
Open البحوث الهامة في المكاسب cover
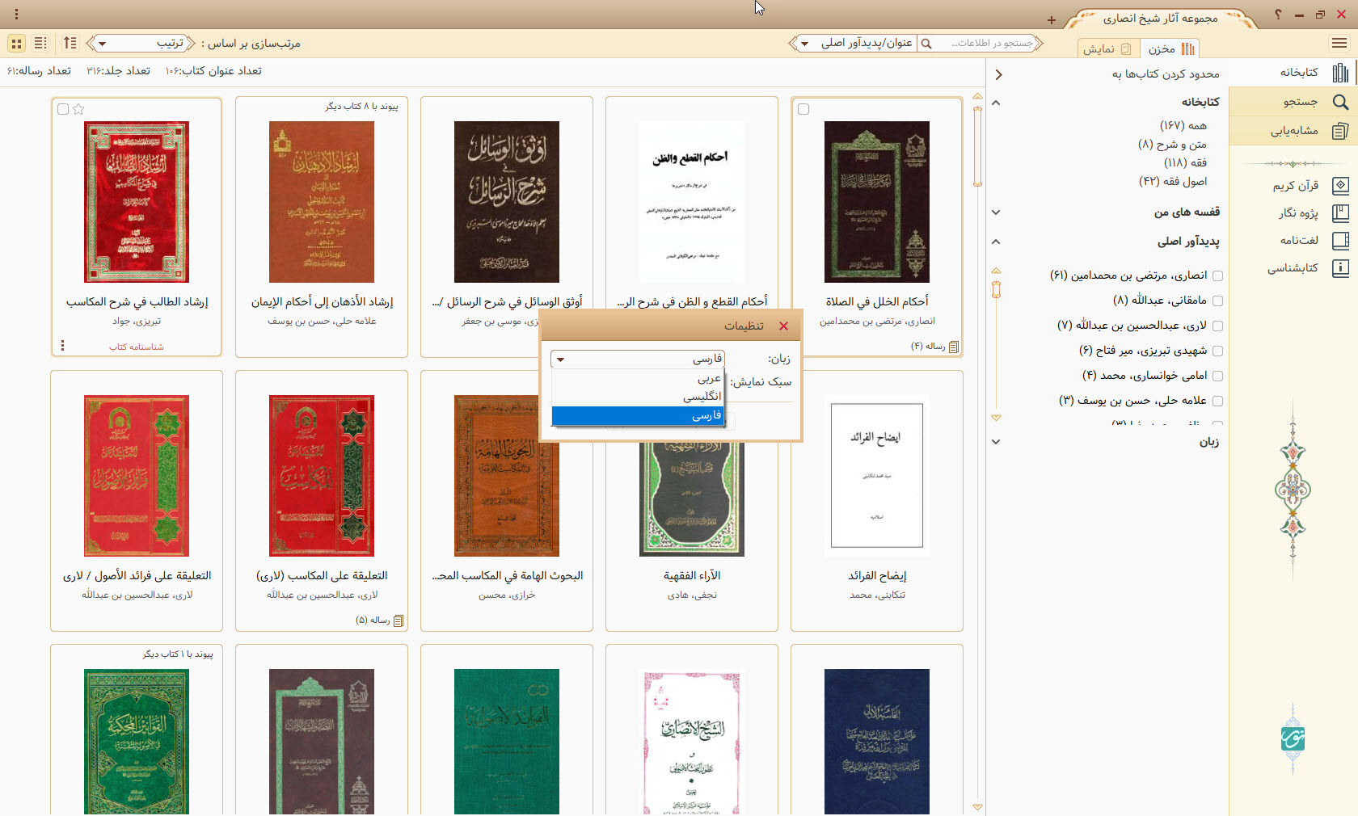(x=507, y=476)
